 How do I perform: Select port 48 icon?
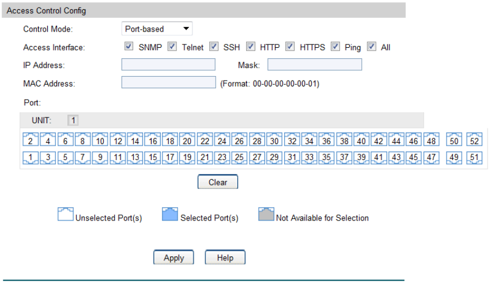(x=430, y=141)
